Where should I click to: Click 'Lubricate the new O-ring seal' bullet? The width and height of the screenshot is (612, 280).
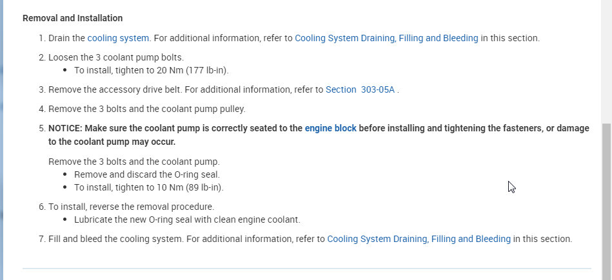(187, 219)
